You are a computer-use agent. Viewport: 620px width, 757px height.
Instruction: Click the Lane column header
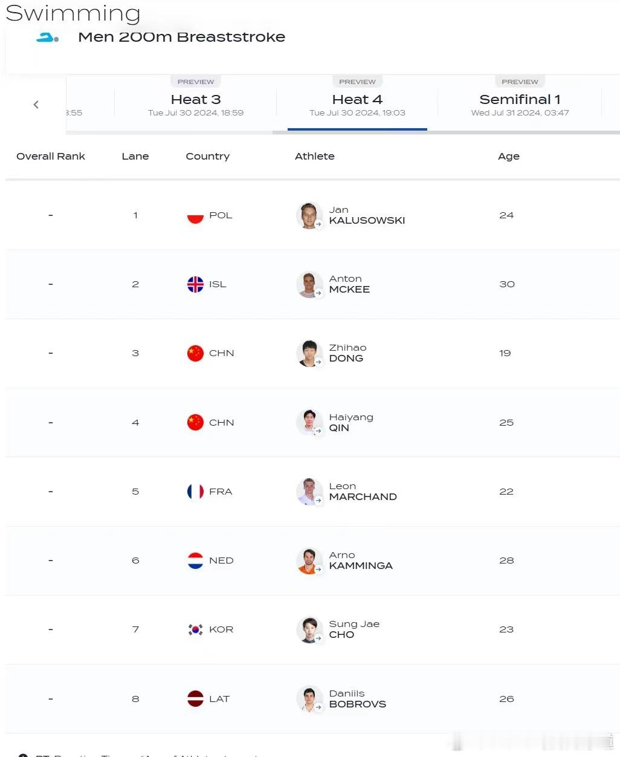(135, 156)
